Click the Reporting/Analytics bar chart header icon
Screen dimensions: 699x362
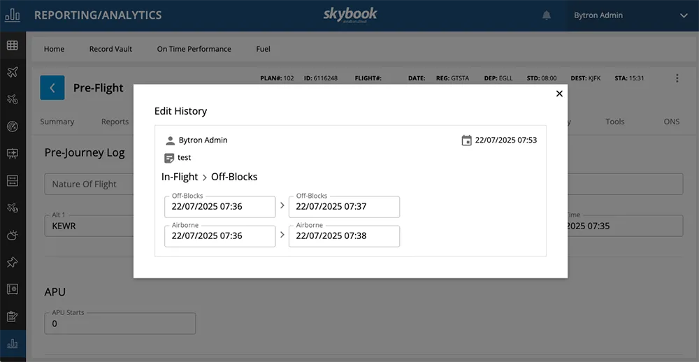coord(13,15)
